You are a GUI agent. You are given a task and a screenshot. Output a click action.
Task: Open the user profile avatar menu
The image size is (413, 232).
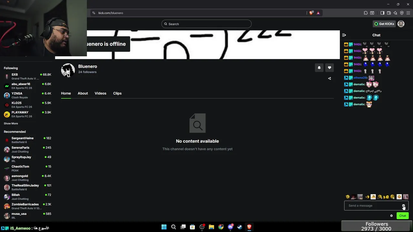coord(401,24)
